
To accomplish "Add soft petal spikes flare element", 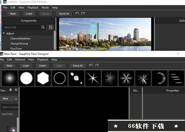I will (x=126, y=78).
